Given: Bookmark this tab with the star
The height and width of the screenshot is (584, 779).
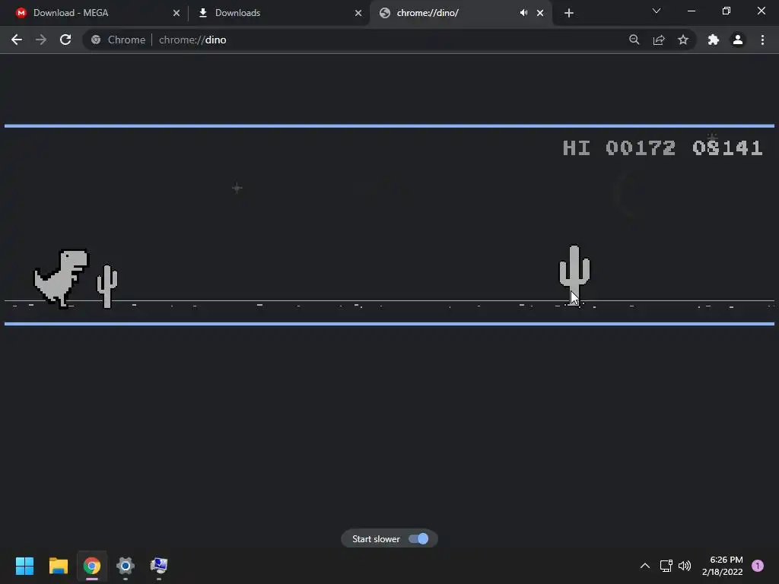Looking at the screenshot, I should [683, 40].
